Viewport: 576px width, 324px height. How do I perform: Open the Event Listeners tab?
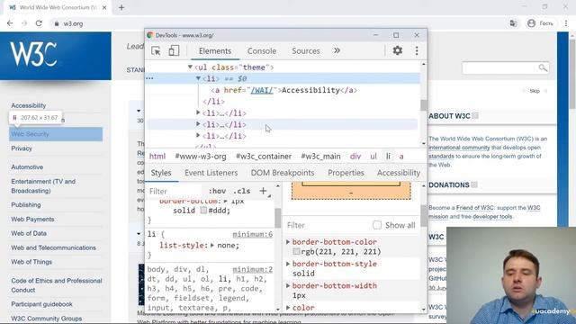pyautogui.click(x=211, y=173)
